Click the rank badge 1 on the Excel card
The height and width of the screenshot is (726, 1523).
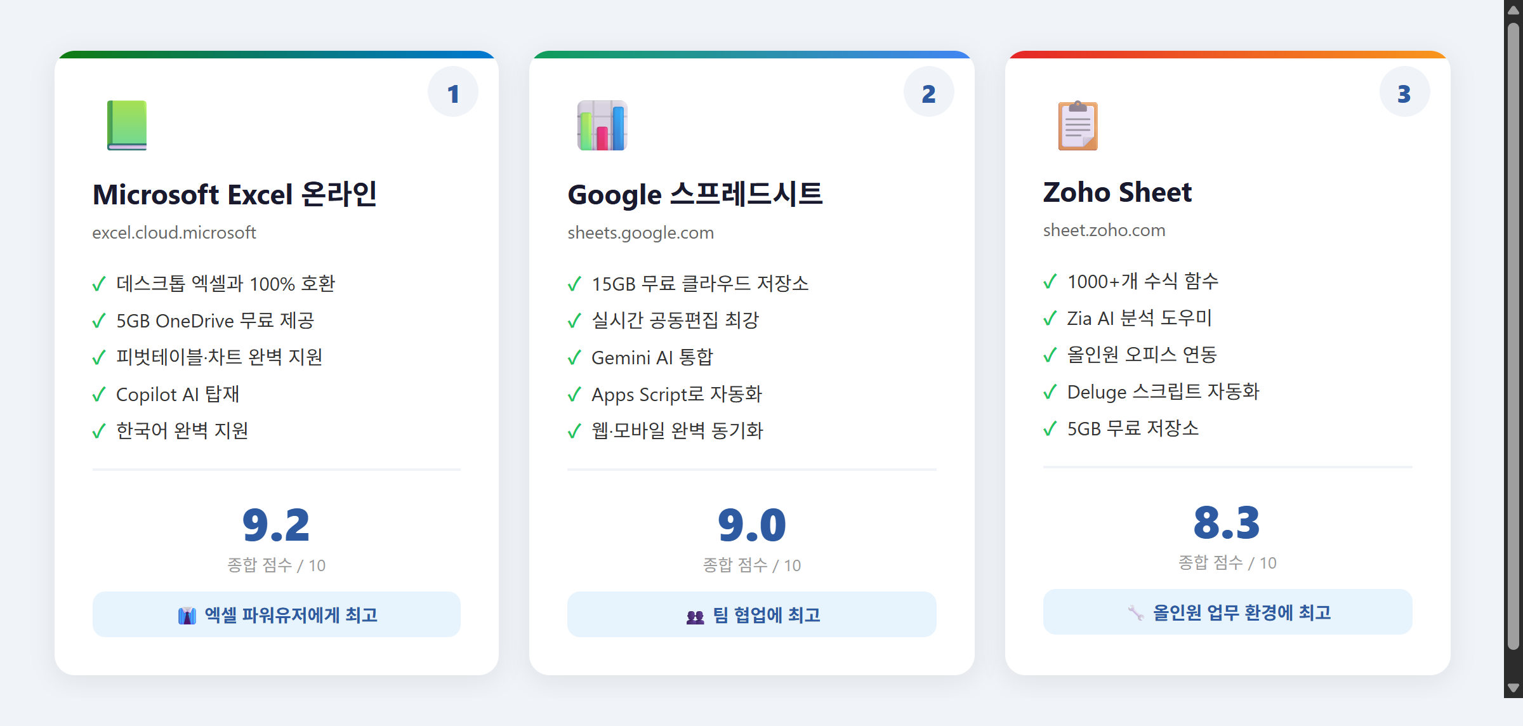(453, 91)
